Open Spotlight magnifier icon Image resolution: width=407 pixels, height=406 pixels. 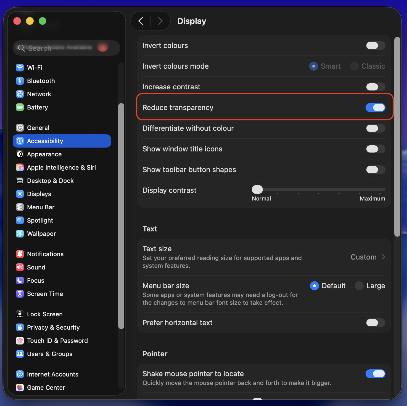(20, 220)
